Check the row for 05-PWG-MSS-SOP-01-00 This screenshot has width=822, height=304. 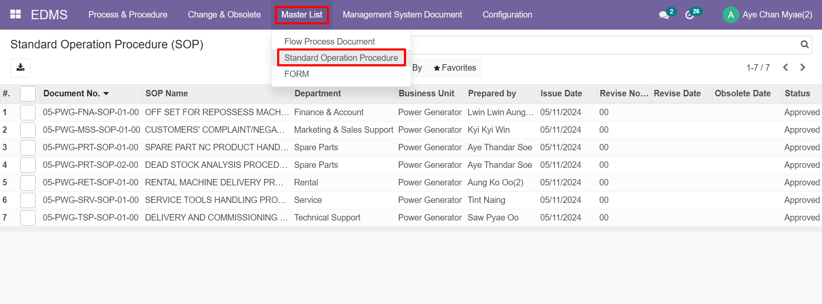point(28,130)
